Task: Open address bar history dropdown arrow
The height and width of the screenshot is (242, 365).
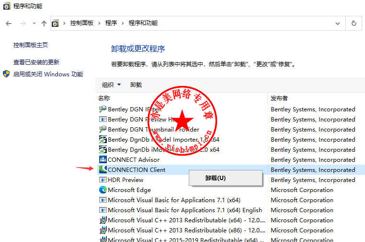Action: (338, 24)
